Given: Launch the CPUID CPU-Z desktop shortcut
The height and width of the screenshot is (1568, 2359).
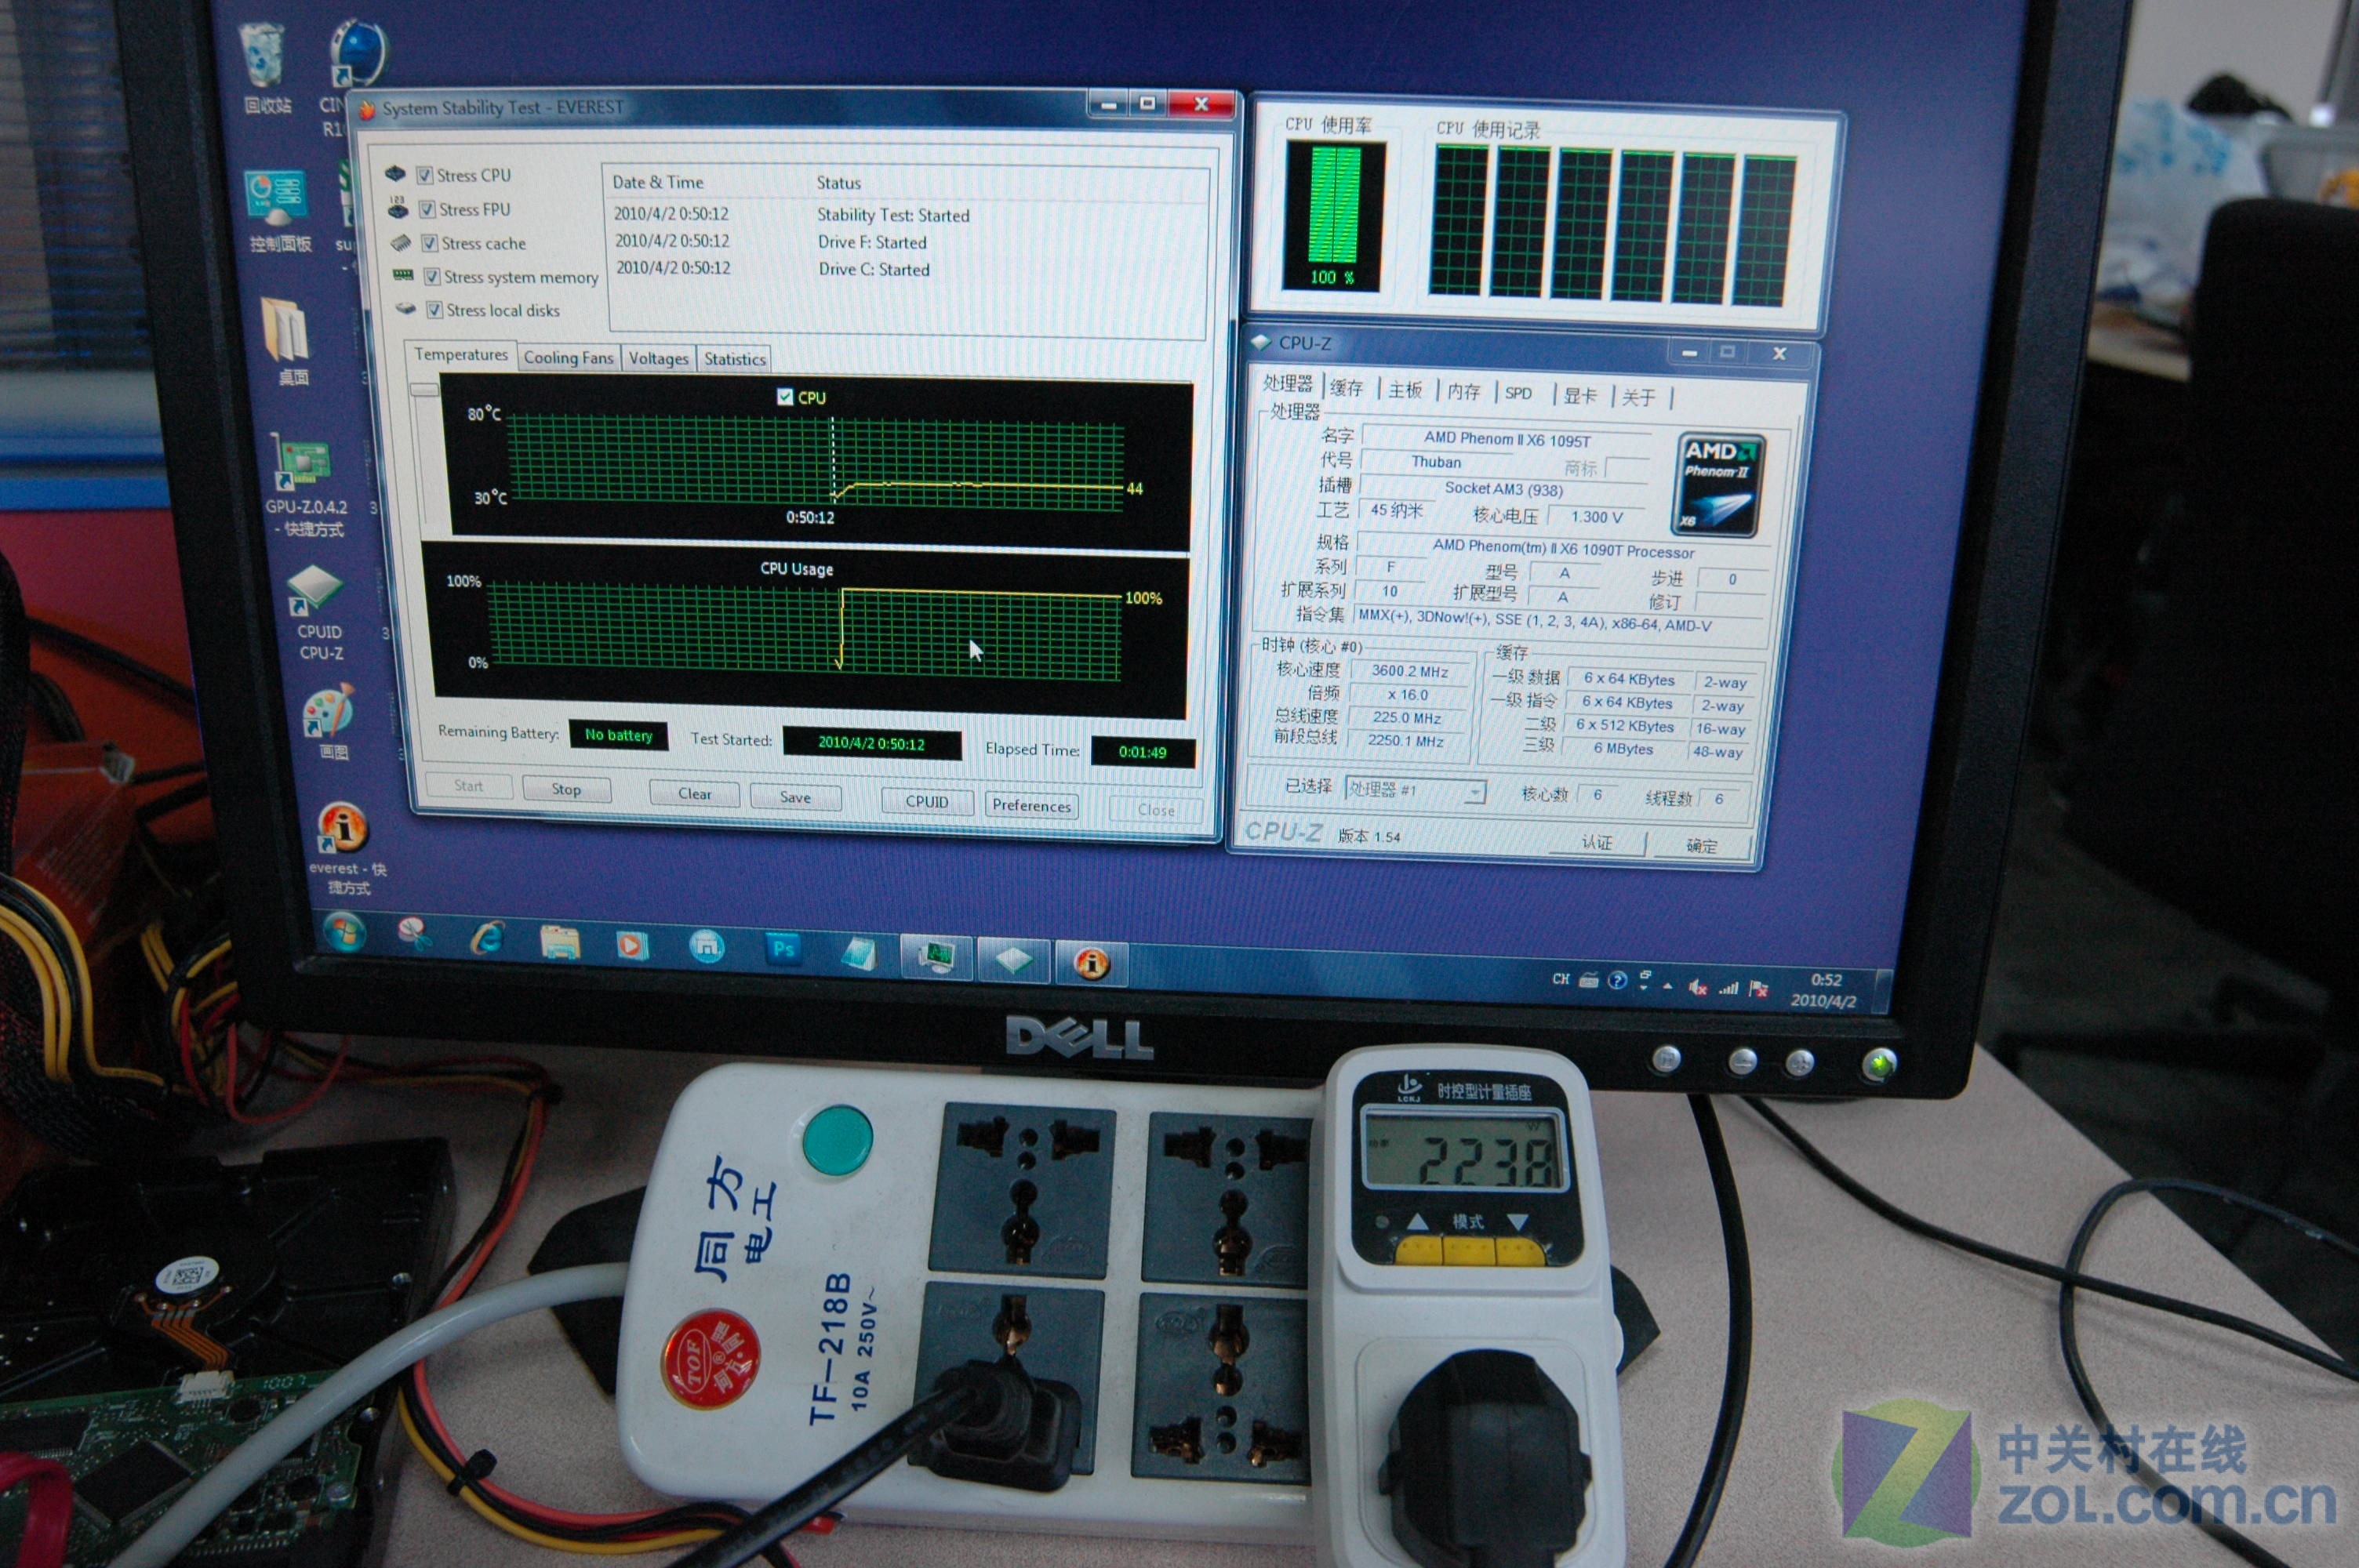Looking at the screenshot, I should [318, 612].
